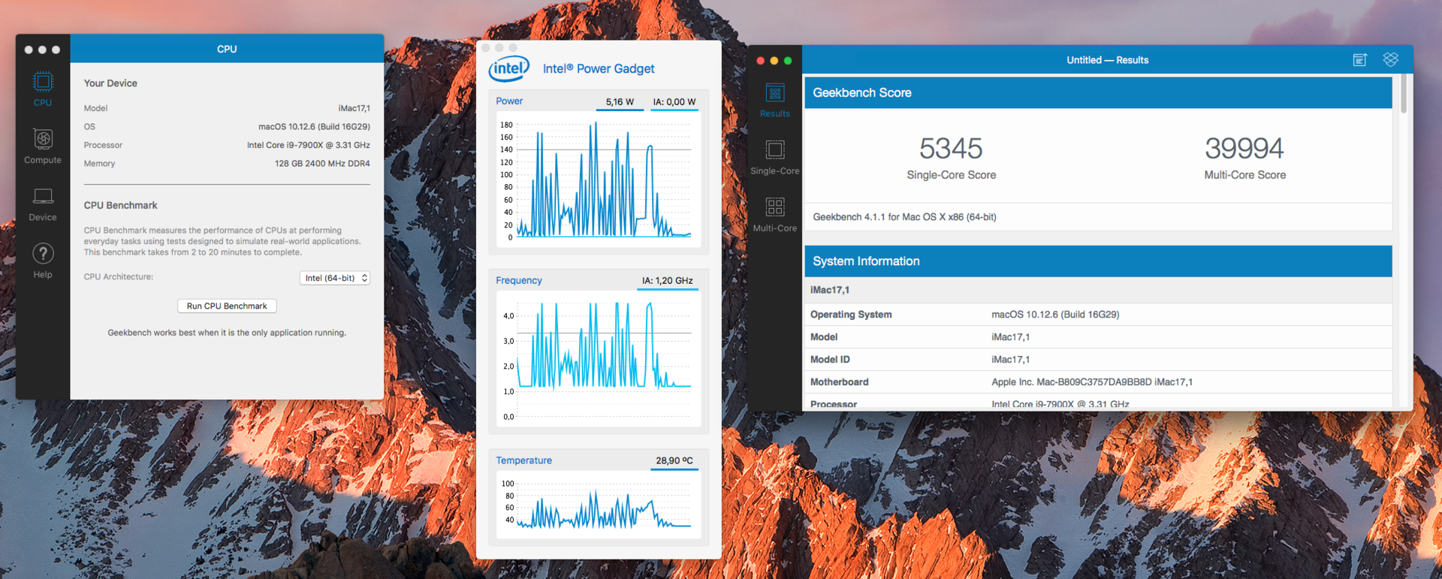Close the Untitled — Results window
1442x579 pixels.
(x=760, y=61)
